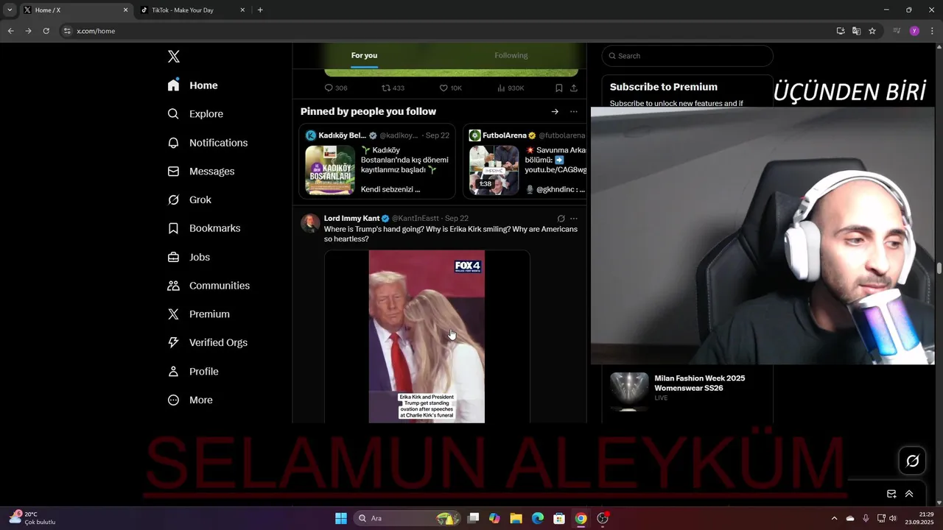This screenshot has width=943, height=530.
Task: Click the X logo in the sidebar
Action: coord(173,57)
